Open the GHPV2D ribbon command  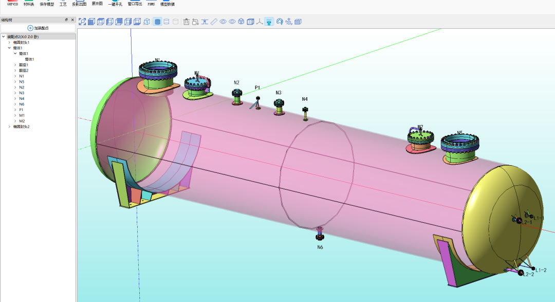tap(12, 3)
